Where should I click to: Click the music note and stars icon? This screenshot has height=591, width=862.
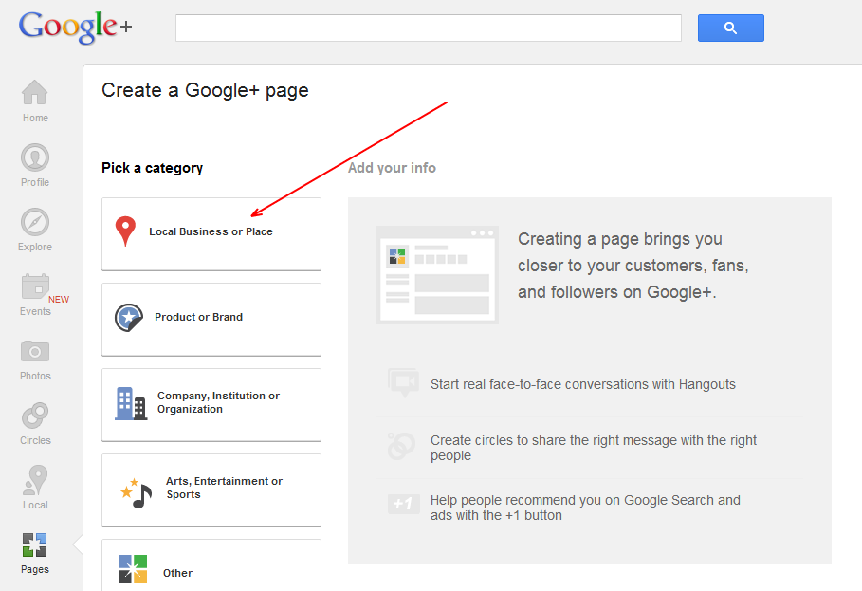pos(136,491)
